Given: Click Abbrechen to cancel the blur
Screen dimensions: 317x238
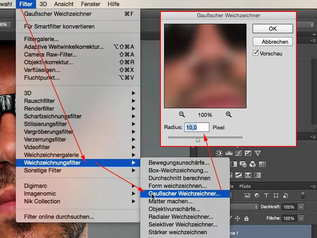Looking at the screenshot, I should tap(273, 42).
